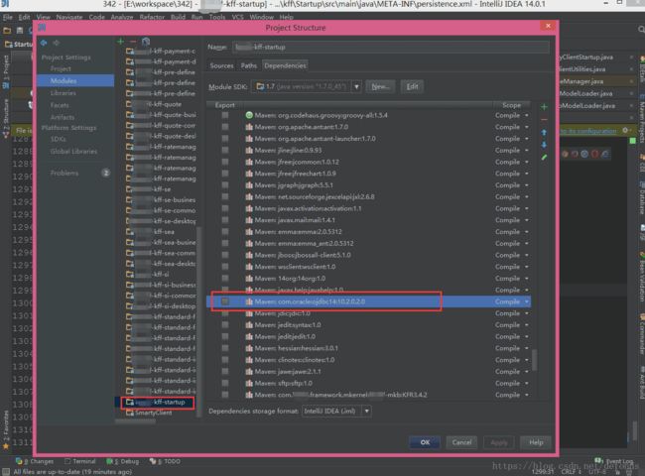Select Libraries in Project Settings

tap(63, 93)
